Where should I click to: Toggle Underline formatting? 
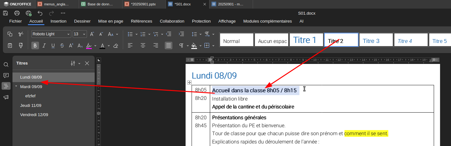[x=53, y=45]
